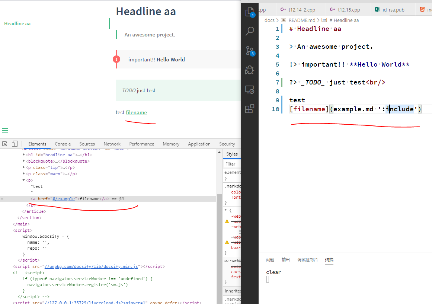Screen dimensions: 432x304
Task: Switch to the Console tab
Action: pyautogui.click(x=63, y=144)
